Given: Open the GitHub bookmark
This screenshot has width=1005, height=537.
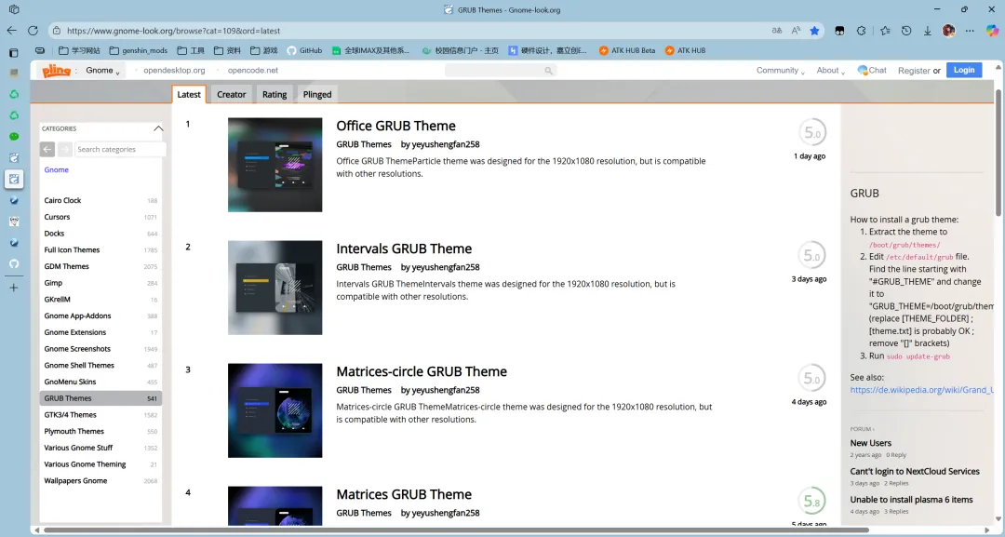Looking at the screenshot, I should point(303,50).
